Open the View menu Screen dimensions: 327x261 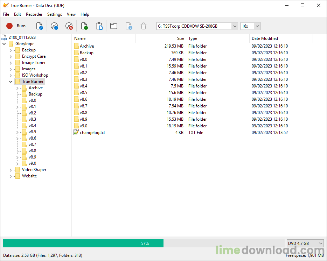pyautogui.click(x=71, y=14)
